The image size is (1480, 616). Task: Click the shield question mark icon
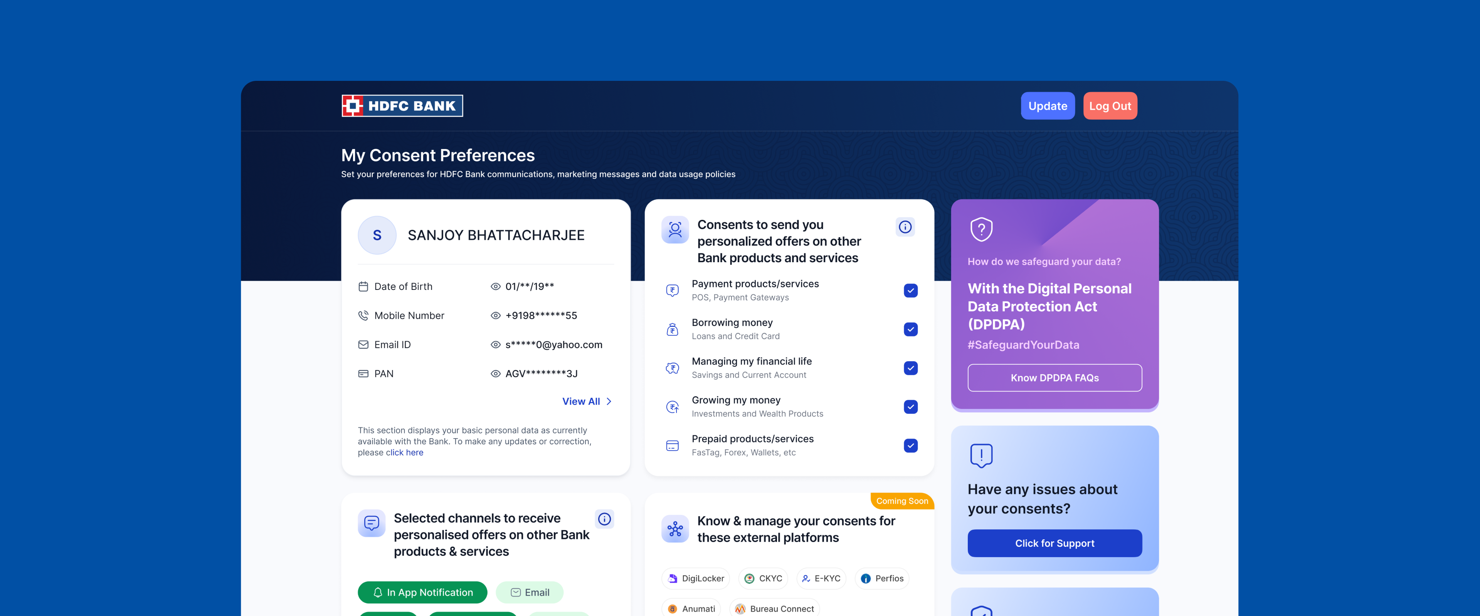tap(981, 229)
